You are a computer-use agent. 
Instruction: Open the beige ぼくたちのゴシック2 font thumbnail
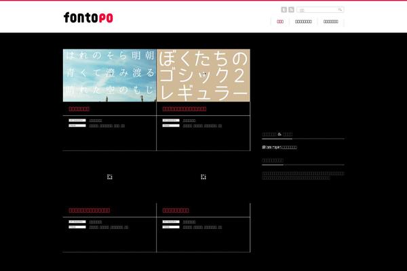point(203,75)
